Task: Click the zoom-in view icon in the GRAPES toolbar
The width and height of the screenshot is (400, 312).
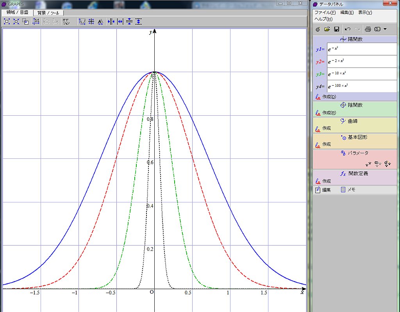Action: (7, 22)
